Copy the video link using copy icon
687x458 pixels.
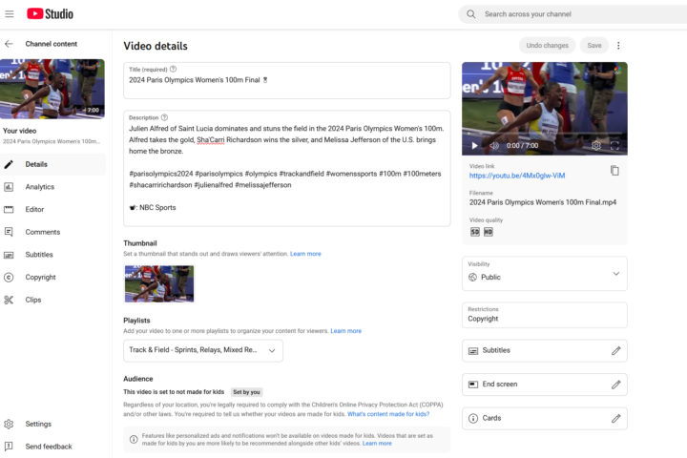click(x=614, y=170)
